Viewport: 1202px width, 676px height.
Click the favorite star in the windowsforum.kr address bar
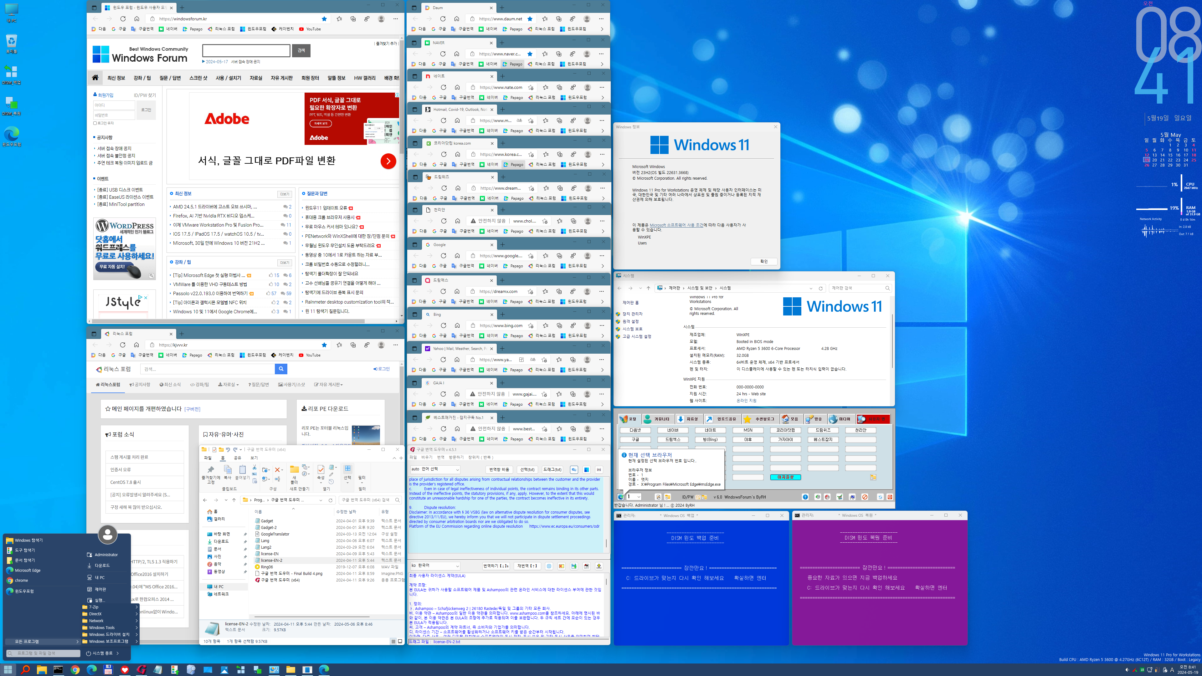pos(324,19)
